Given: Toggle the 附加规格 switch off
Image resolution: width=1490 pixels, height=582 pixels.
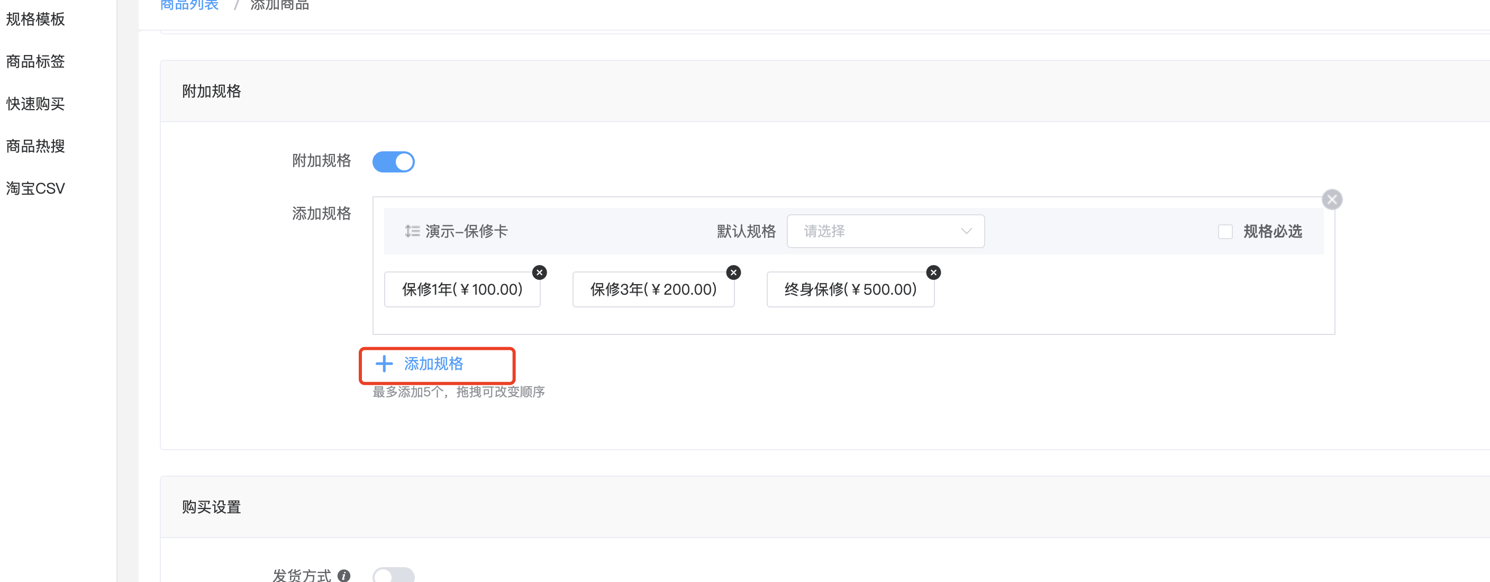Looking at the screenshot, I should point(393,162).
